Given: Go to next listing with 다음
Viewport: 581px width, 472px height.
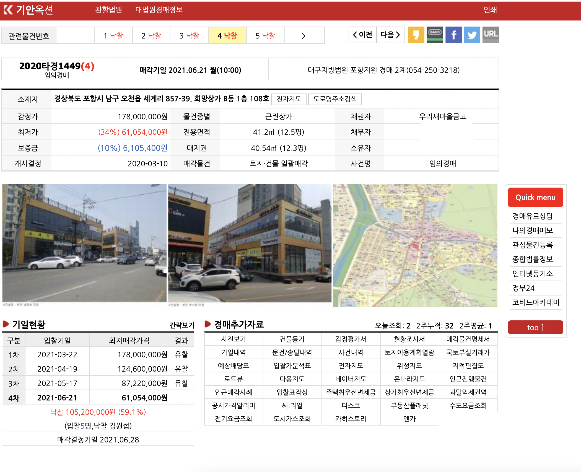Looking at the screenshot, I should 390,35.
